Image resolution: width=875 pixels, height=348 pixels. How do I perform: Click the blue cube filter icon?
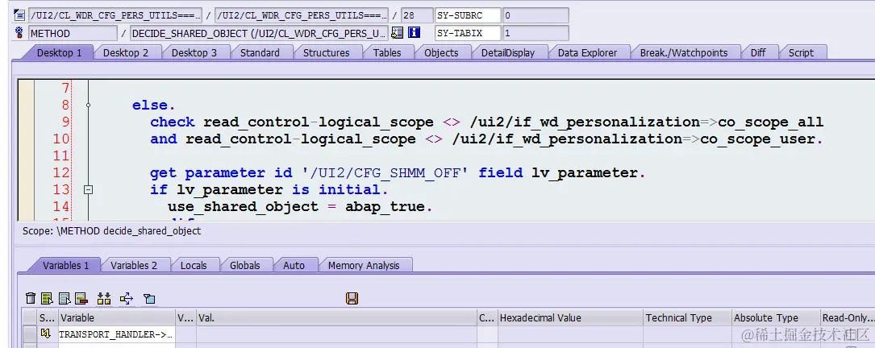click(148, 298)
